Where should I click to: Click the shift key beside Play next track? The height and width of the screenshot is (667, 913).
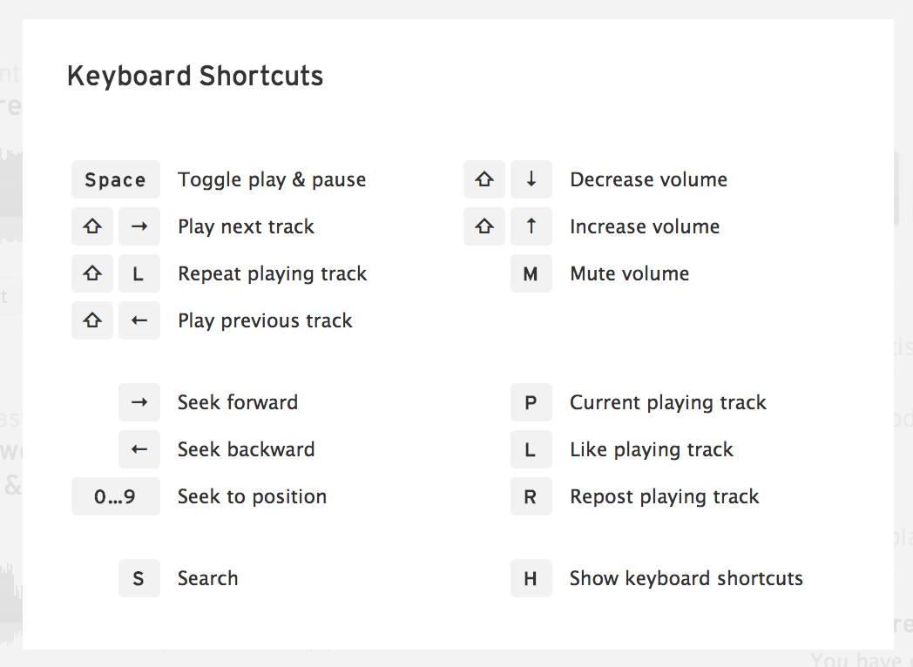click(x=92, y=226)
